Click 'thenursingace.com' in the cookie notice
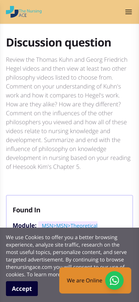The image size is (139, 302). [29, 267]
